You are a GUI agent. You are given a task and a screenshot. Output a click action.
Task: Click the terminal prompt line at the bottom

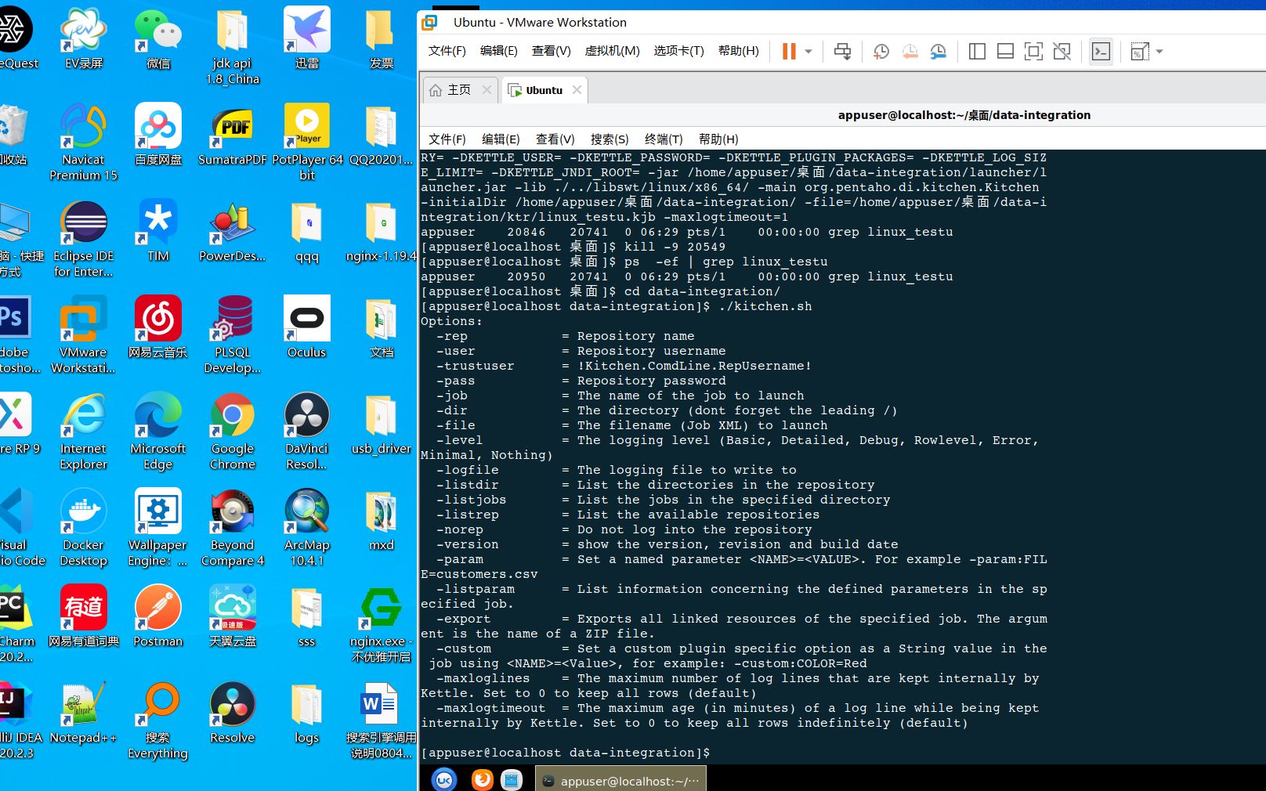pyautogui.click(x=565, y=753)
